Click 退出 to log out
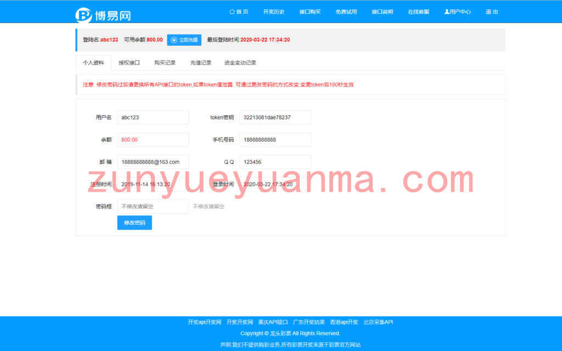Viewport: 562px width, 351px height. 492,12
